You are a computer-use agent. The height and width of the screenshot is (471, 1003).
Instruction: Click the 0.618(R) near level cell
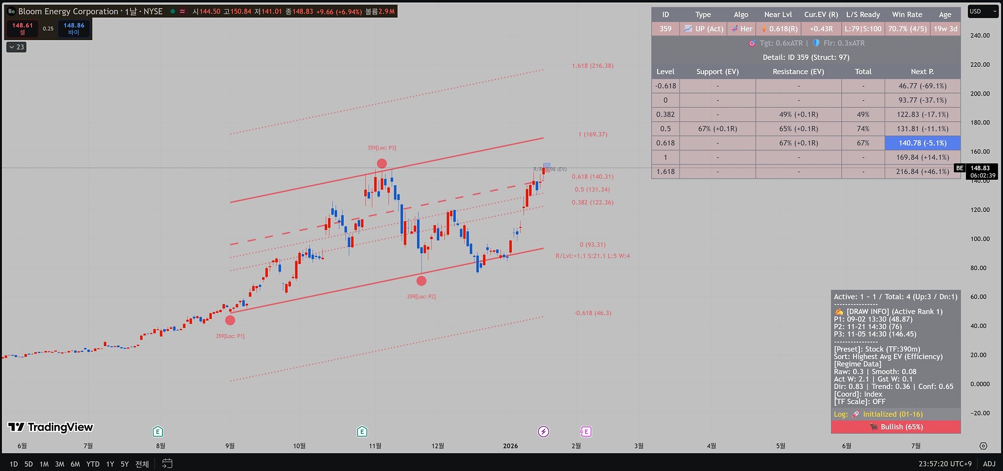click(x=778, y=29)
